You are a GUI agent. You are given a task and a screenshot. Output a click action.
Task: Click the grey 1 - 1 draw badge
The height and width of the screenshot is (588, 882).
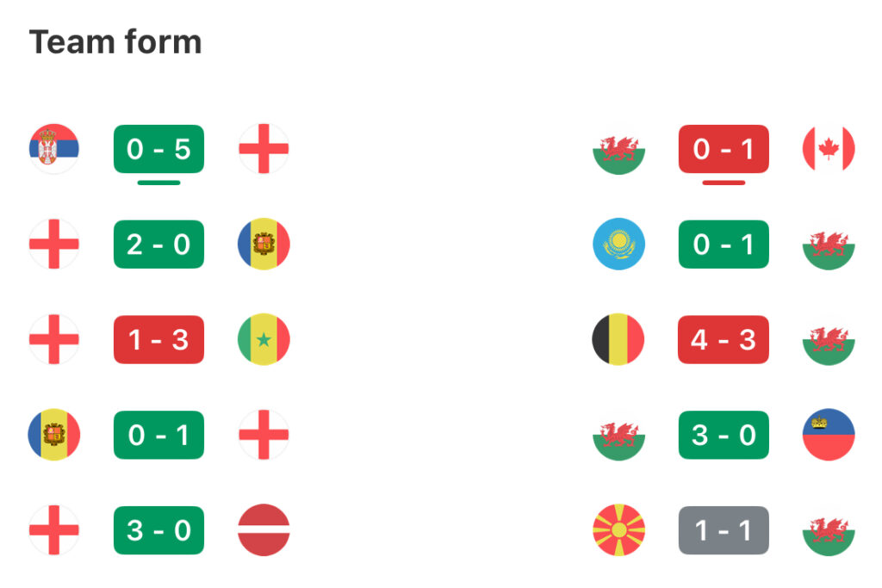click(x=724, y=530)
